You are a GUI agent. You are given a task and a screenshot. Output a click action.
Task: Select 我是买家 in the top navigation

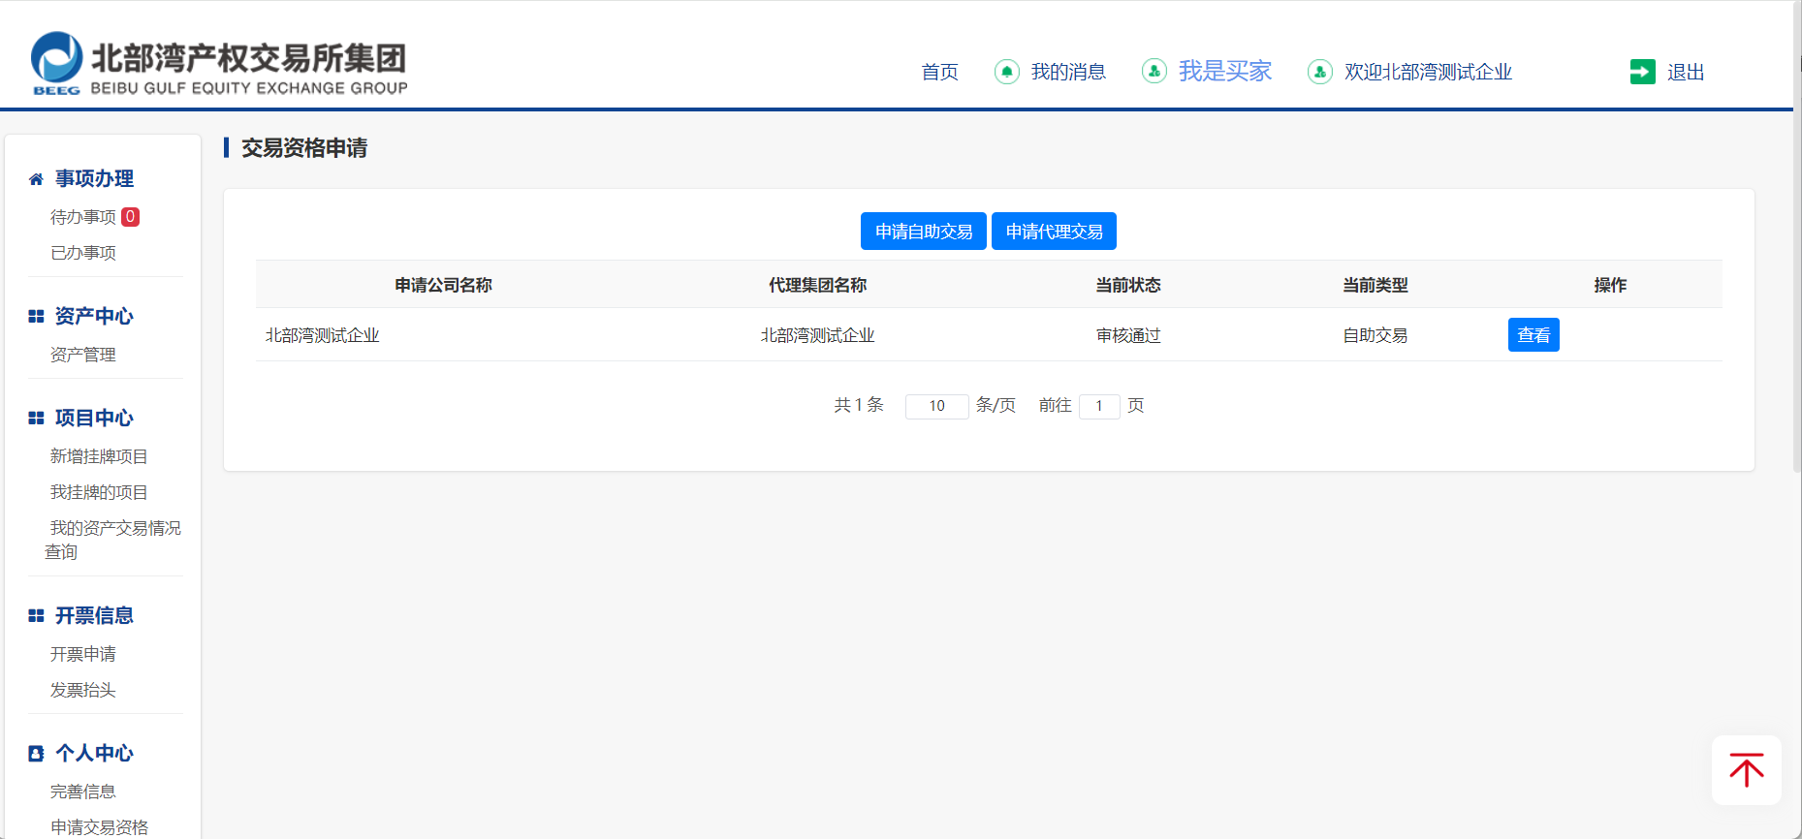point(1225,71)
